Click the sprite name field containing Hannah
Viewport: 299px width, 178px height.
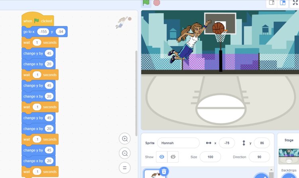click(178, 143)
